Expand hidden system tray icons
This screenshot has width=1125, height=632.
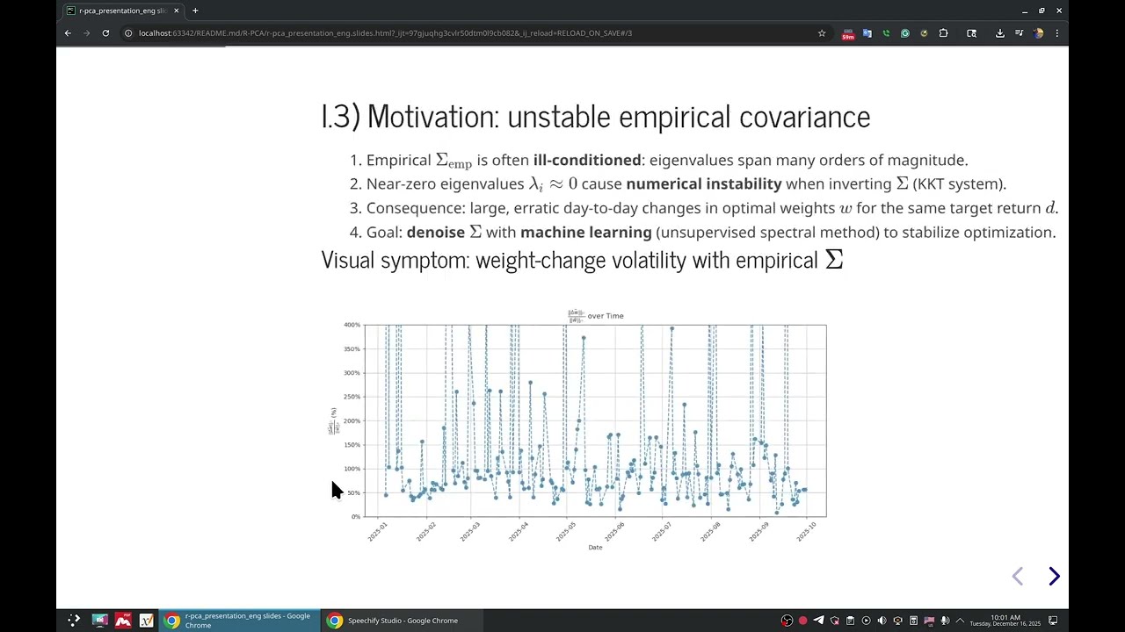tap(960, 621)
